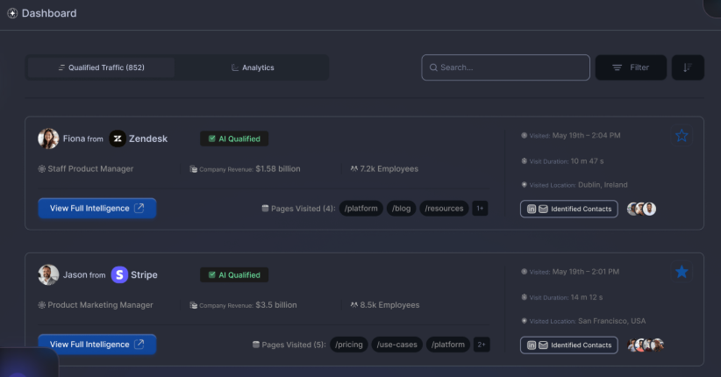Screen dimensions: 721x377
Task: Click the Stripe company logo
Action: (x=119, y=274)
